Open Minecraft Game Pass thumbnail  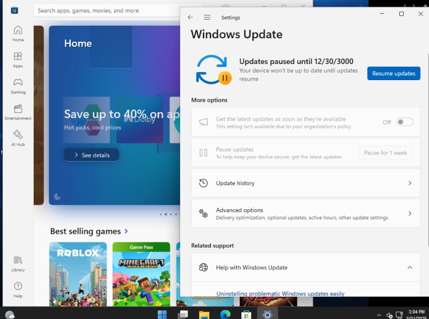coord(141,274)
